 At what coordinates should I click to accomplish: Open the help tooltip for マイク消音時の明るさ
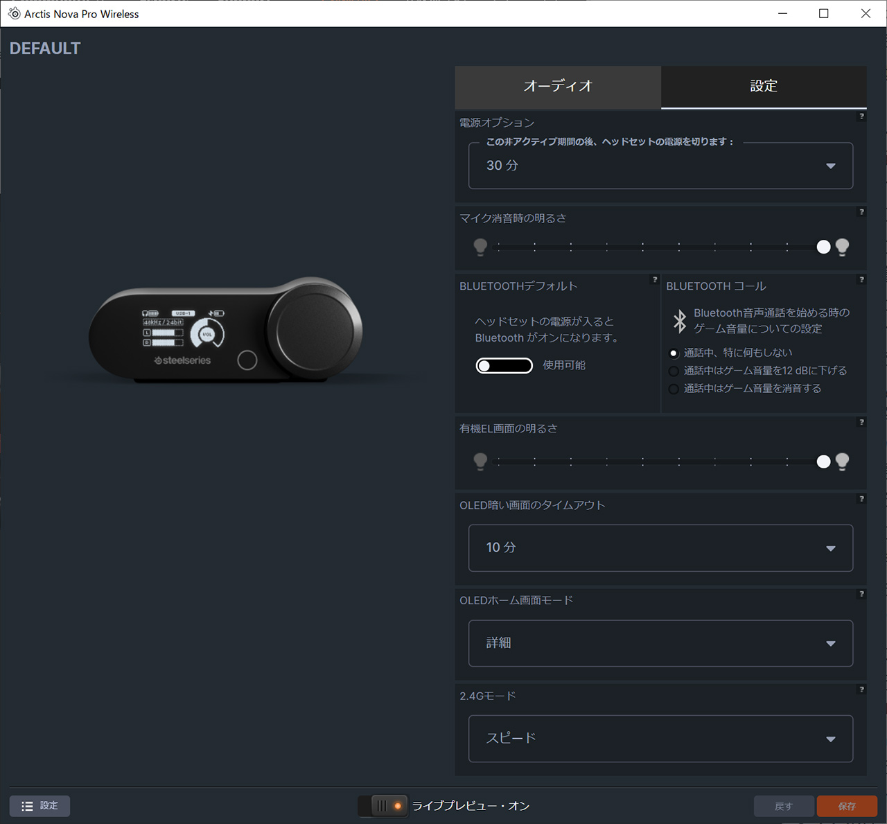tap(861, 212)
